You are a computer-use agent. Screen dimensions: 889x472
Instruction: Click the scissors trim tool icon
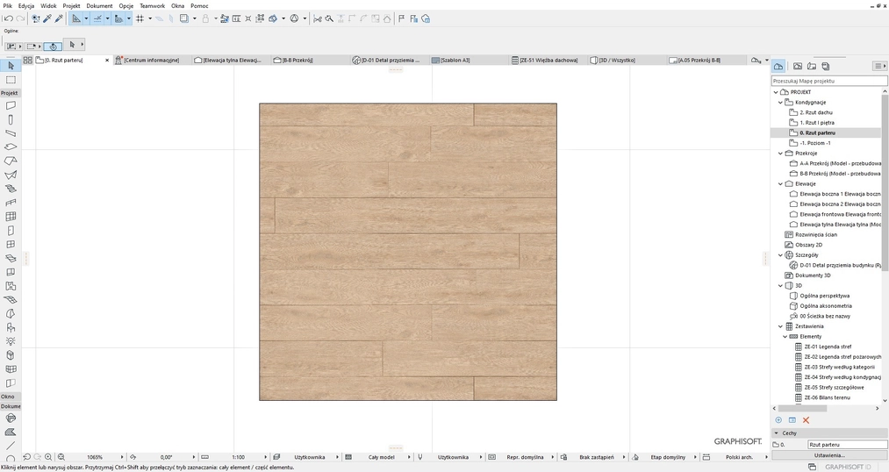pos(318,18)
